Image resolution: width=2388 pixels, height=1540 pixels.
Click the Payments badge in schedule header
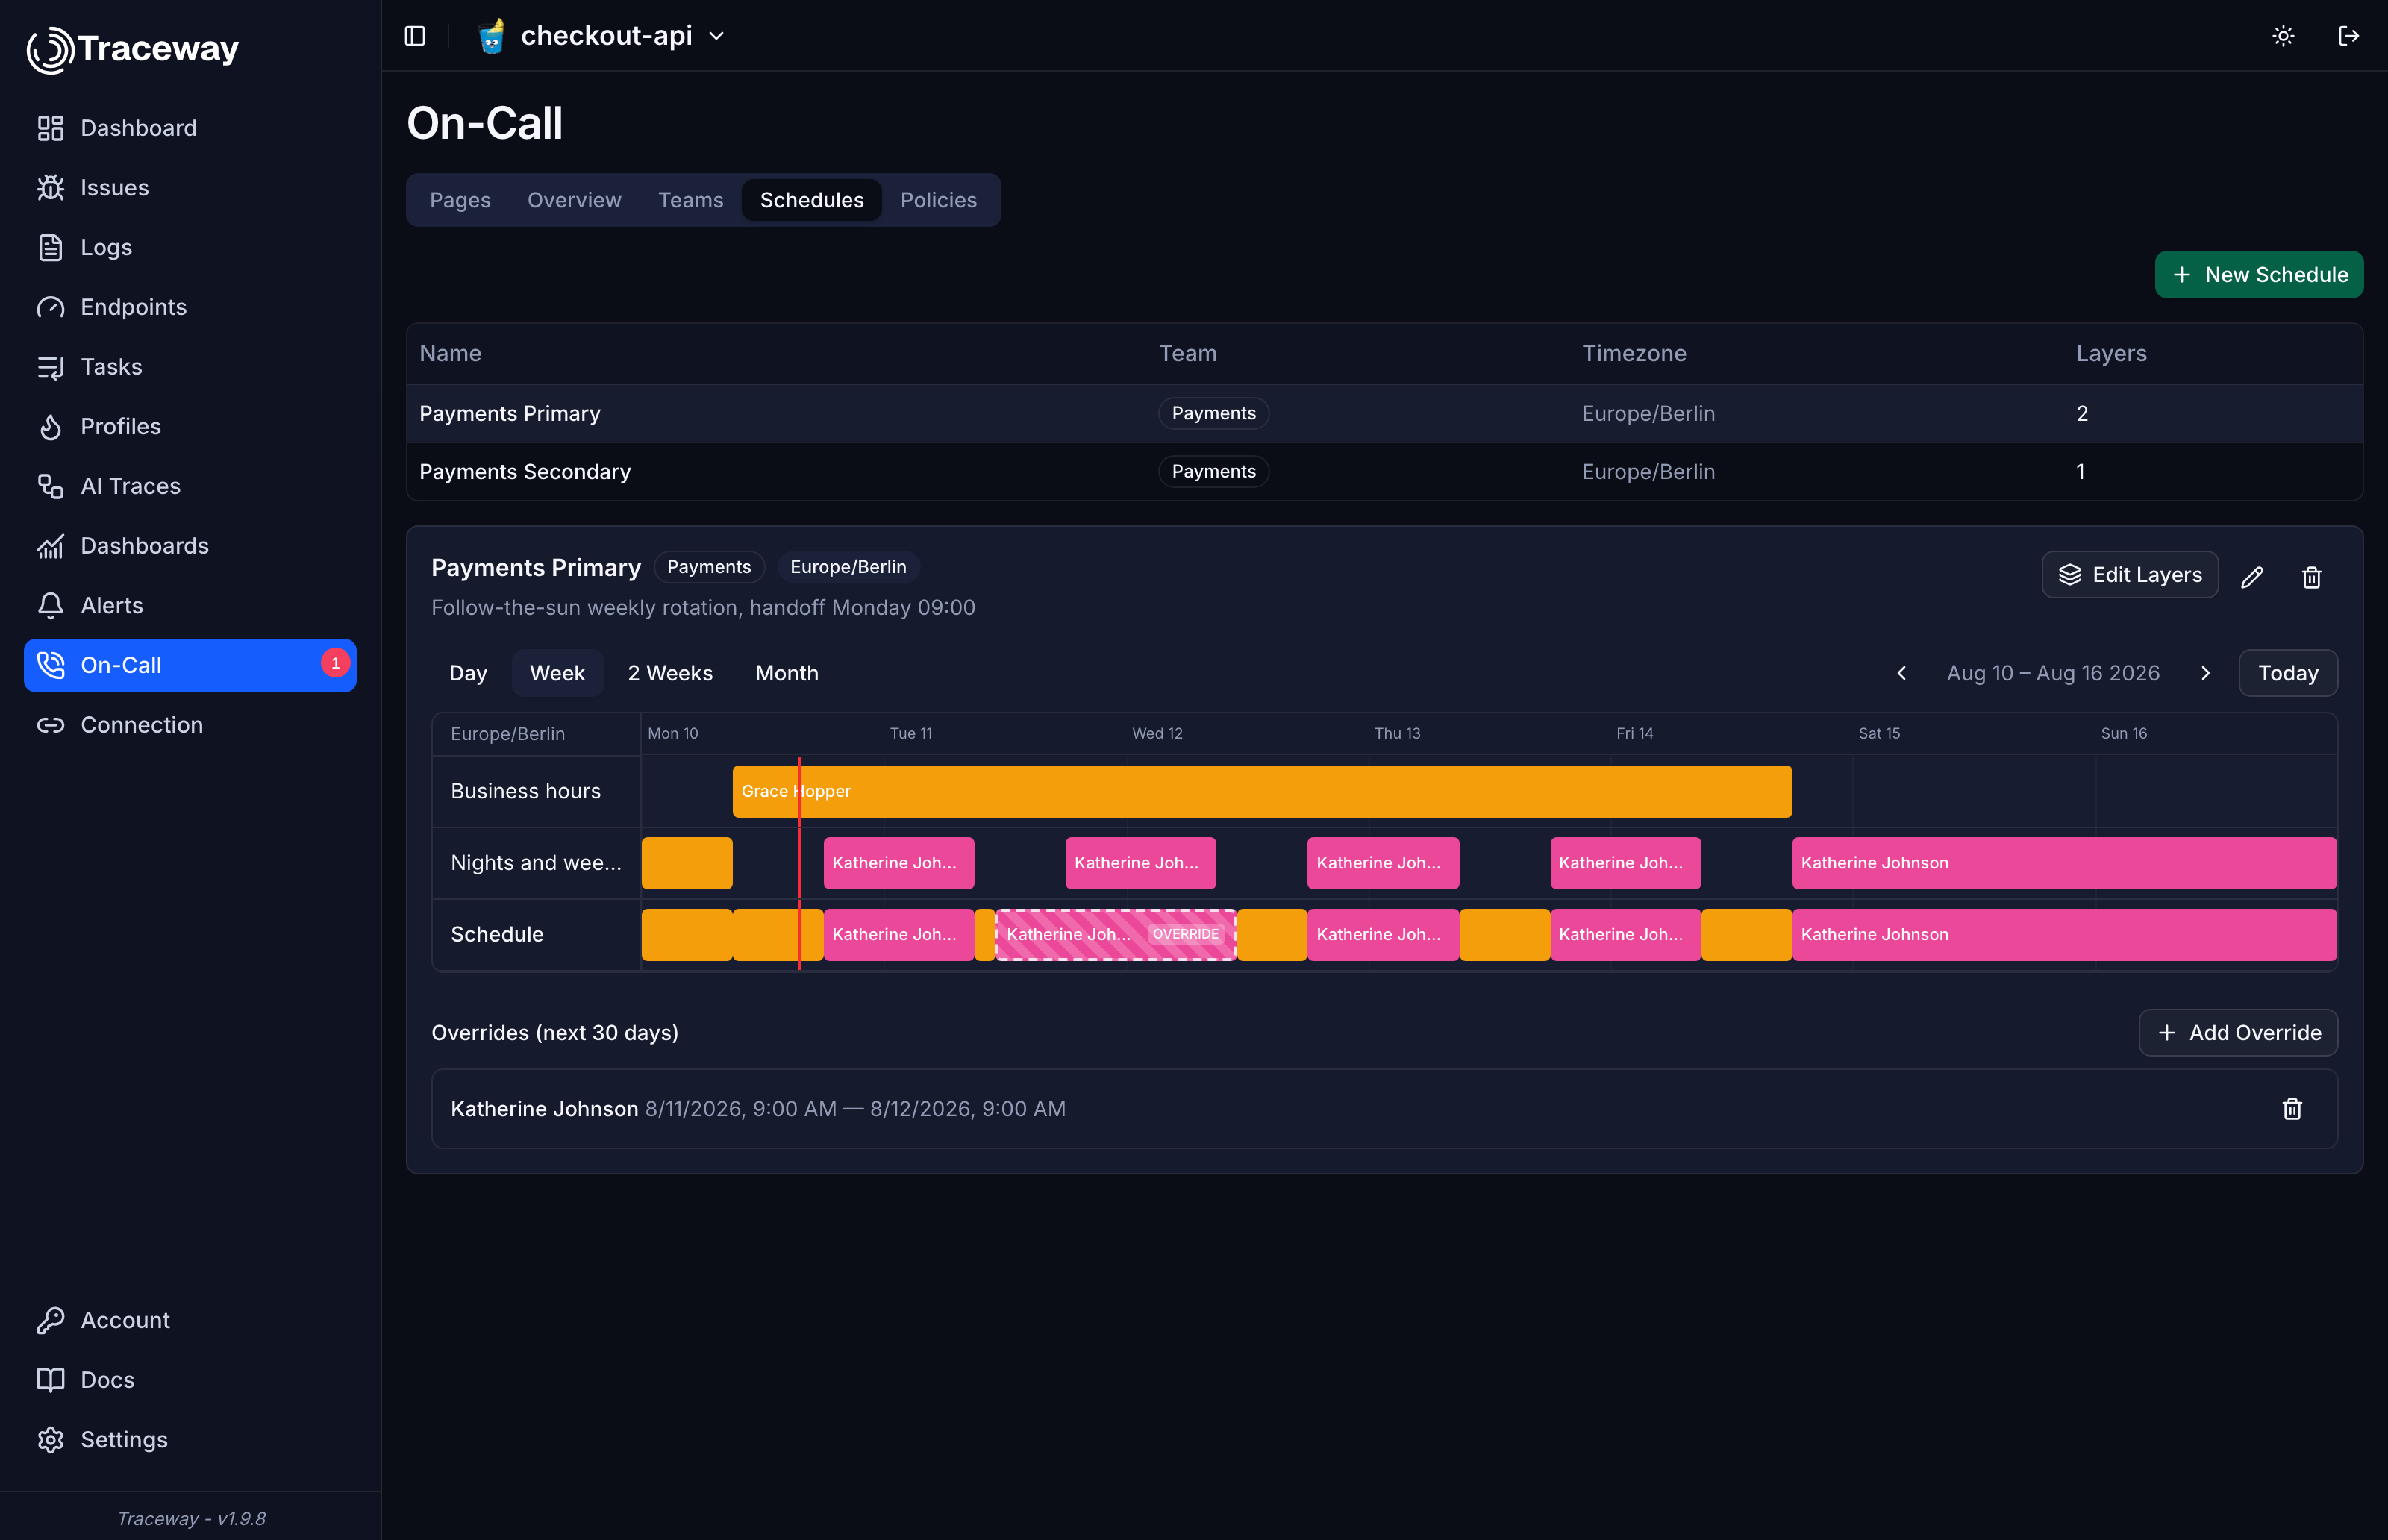709,567
